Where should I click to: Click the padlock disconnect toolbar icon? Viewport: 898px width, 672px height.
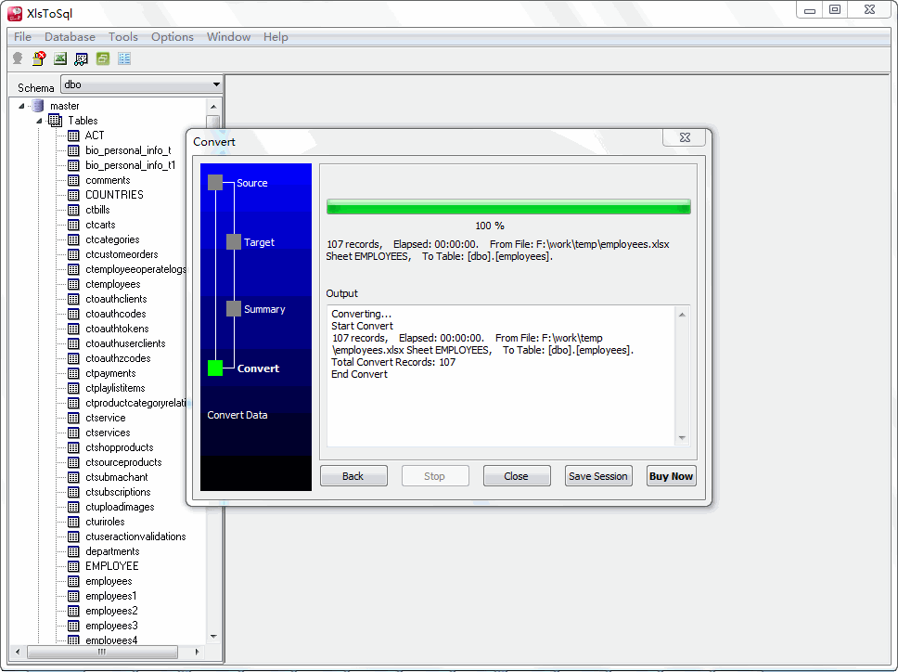pos(39,58)
